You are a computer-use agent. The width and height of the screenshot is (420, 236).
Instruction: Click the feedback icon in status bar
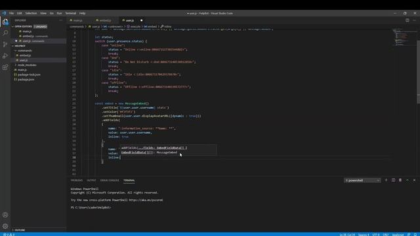409,235
